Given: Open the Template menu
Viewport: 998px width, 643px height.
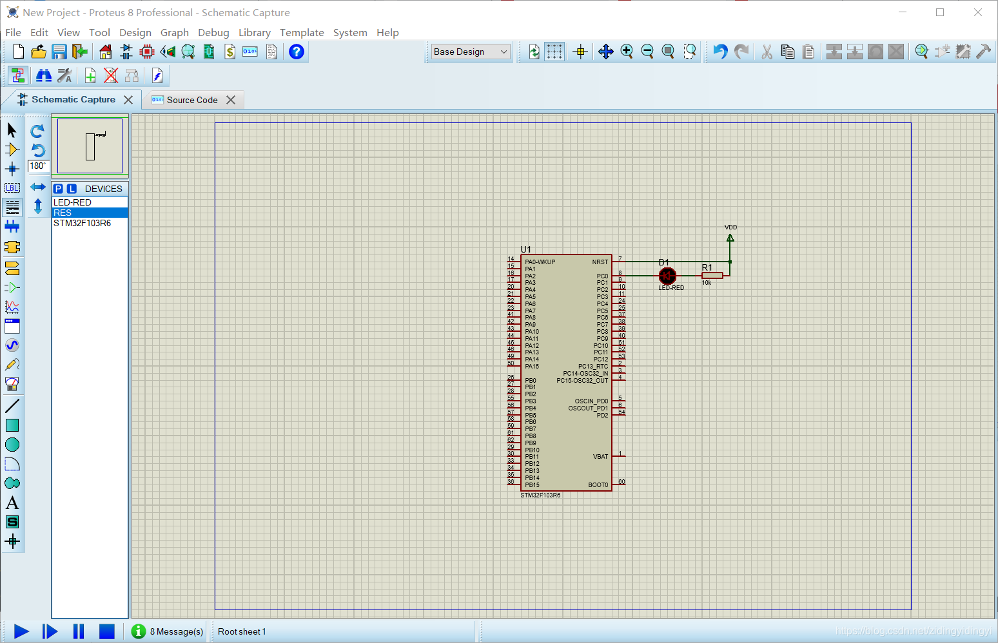Looking at the screenshot, I should click(x=302, y=32).
